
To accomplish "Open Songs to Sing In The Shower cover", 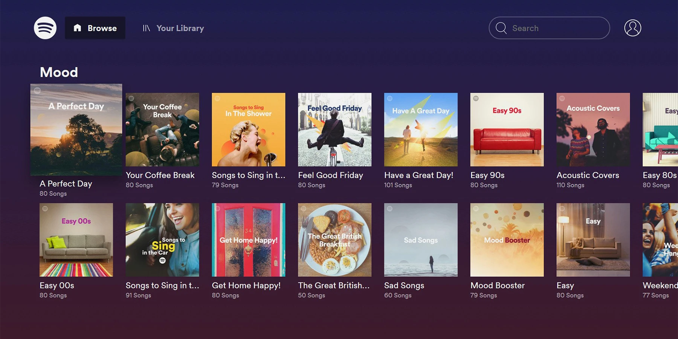I will [249, 130].
